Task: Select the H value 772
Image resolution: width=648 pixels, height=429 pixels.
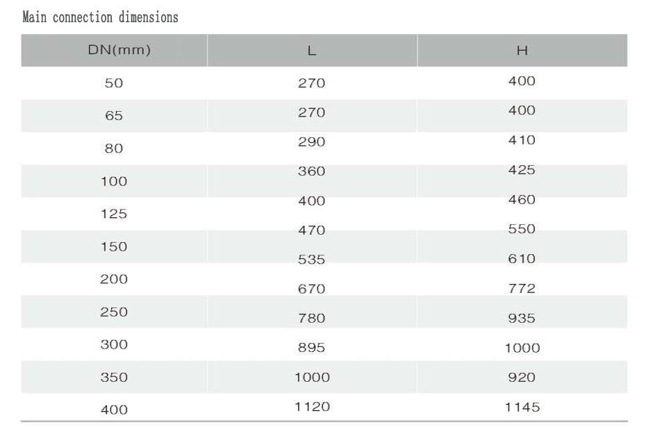Action: click(522, 288)
